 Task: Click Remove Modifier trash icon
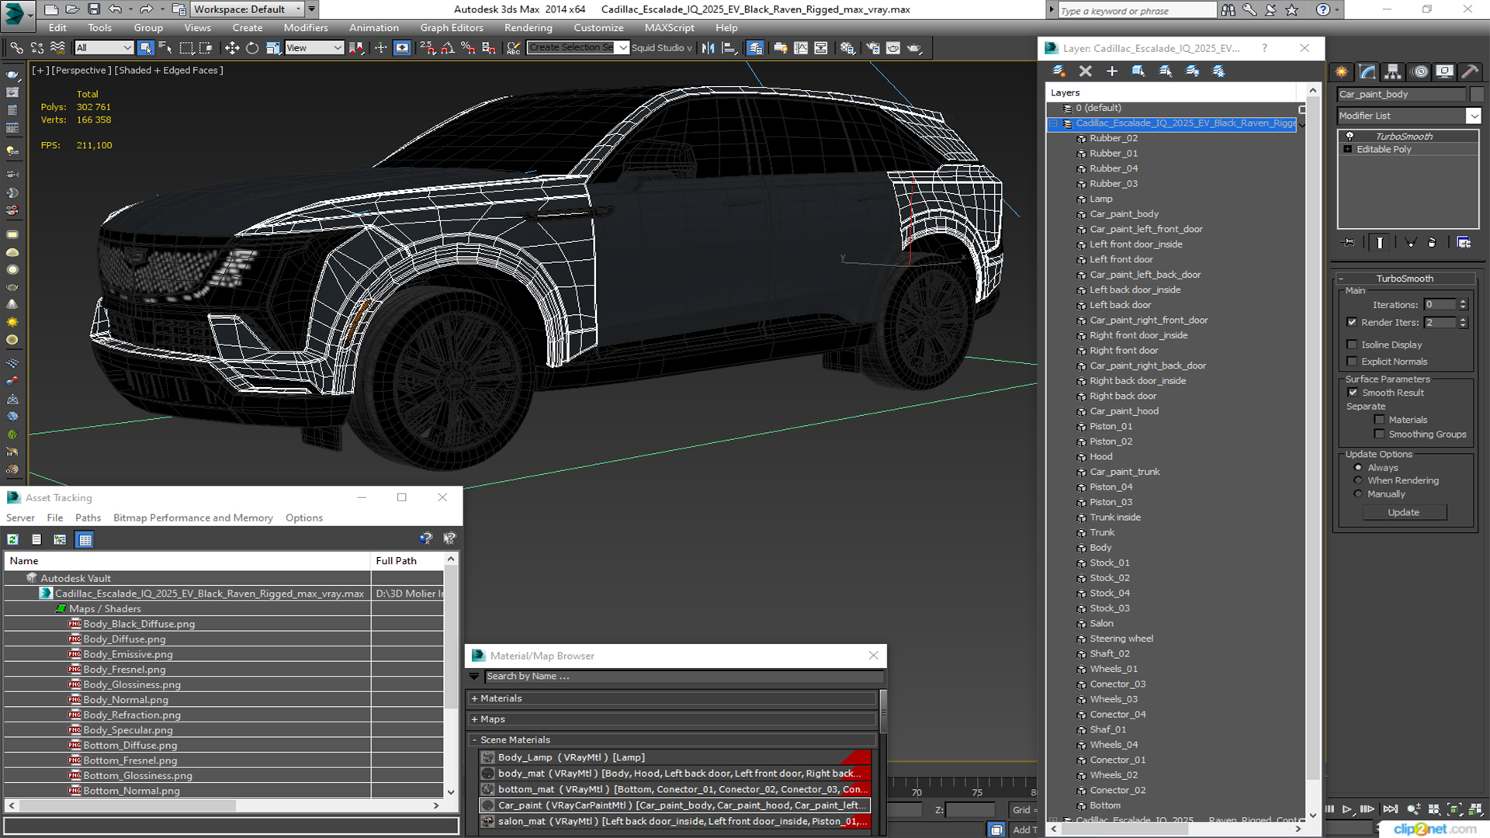coord(1432,243)
